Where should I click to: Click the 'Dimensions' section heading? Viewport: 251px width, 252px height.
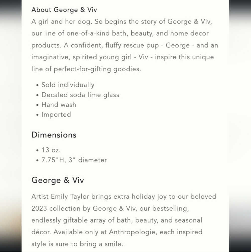pyautogui.click(x=54, y=135)
